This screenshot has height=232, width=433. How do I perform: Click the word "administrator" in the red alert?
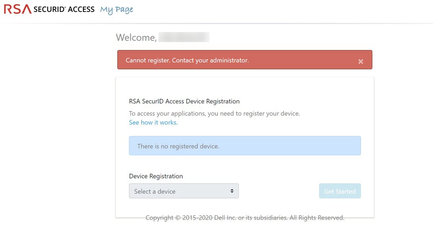[229, 60]
